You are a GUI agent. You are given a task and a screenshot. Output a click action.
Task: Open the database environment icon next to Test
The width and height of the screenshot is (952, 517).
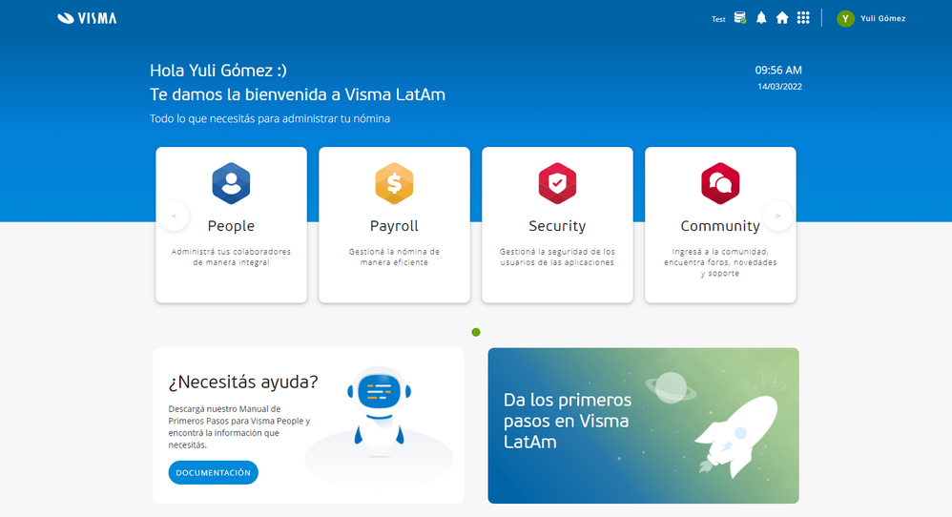click(x=739, y=17)
